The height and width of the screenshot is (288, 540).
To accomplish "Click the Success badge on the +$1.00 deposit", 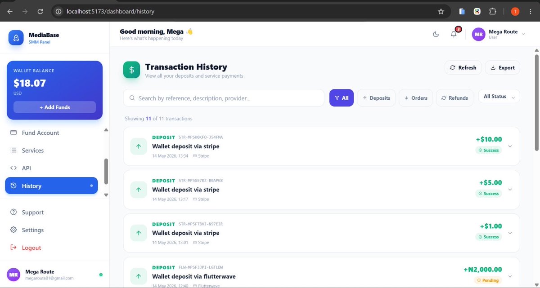I will (x=489, y=237).
